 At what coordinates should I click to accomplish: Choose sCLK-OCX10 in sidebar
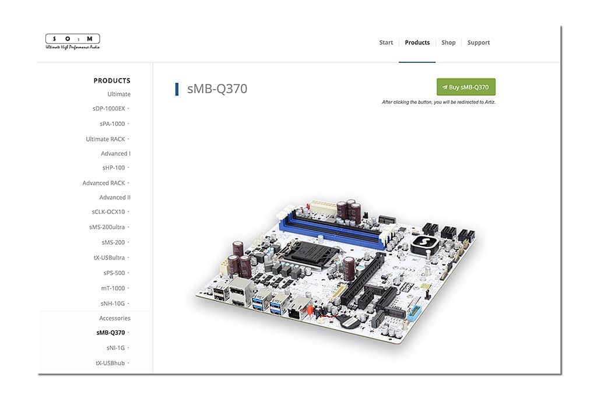pos(108,212)
